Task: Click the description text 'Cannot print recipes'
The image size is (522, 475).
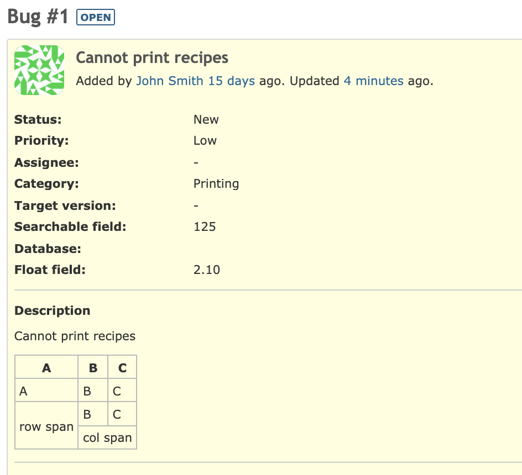Action: point(75,336)
